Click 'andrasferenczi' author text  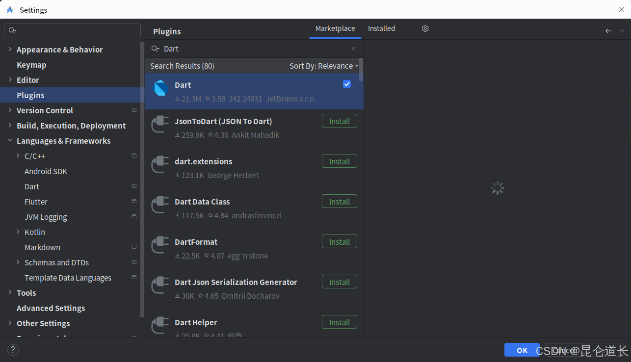[257, 215]
